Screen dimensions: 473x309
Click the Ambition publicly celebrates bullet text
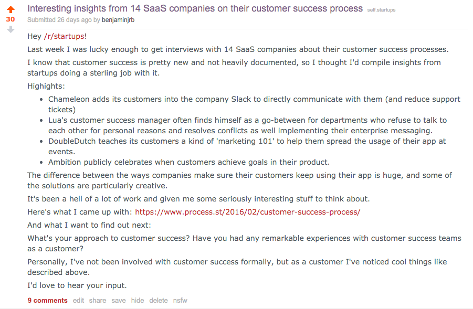coord(189,162)
